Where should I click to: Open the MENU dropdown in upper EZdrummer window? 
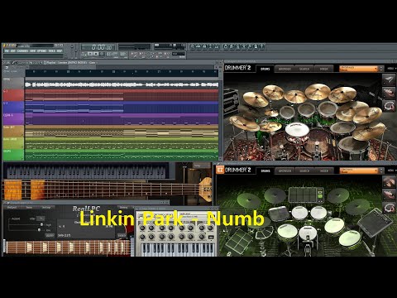(391, 69)
